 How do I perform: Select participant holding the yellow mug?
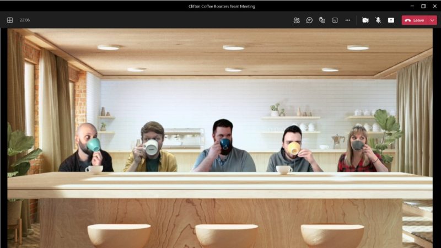(292, 150)
